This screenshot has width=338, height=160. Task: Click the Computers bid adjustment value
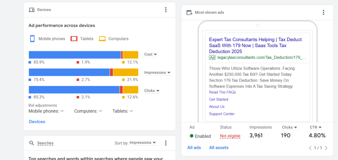coord(100,111)
